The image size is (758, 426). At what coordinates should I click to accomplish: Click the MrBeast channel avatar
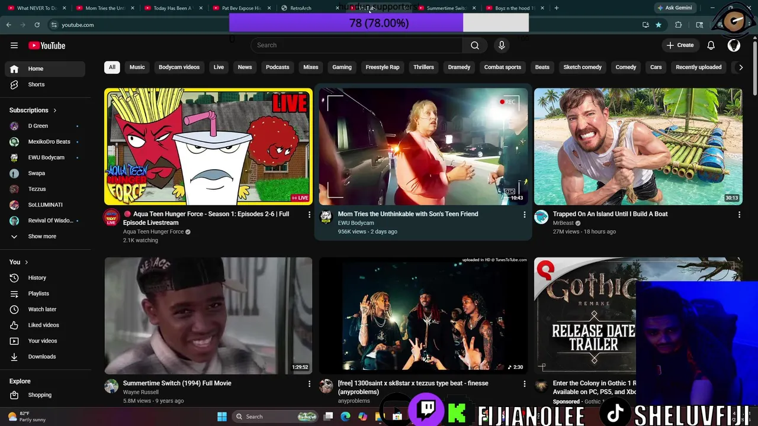pos(541,217)
